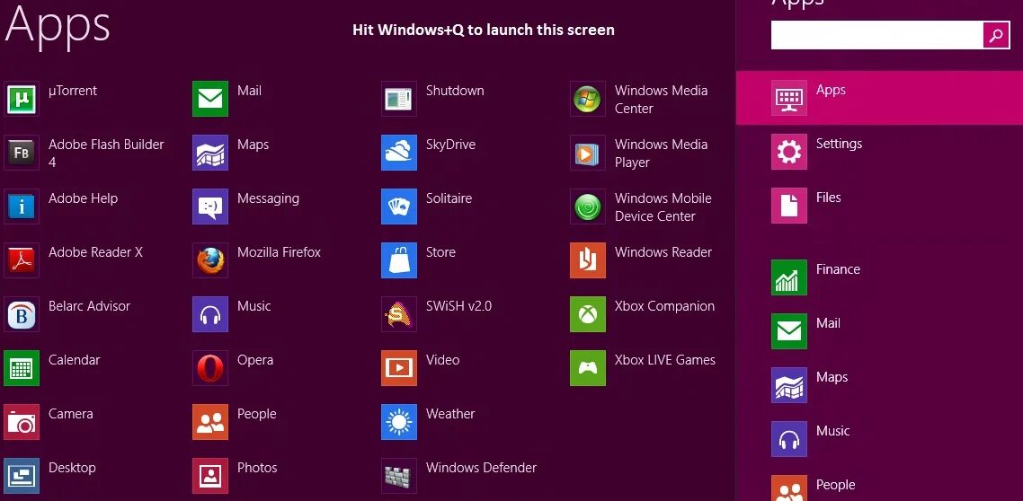Screen dimensions: 1023x501
Task: Click the Shutdown app icon
Action: (398, 99)
